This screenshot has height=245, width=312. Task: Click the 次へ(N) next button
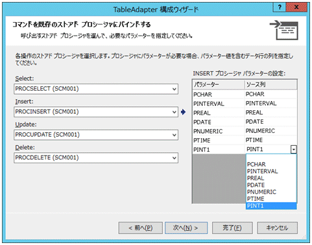186,227
